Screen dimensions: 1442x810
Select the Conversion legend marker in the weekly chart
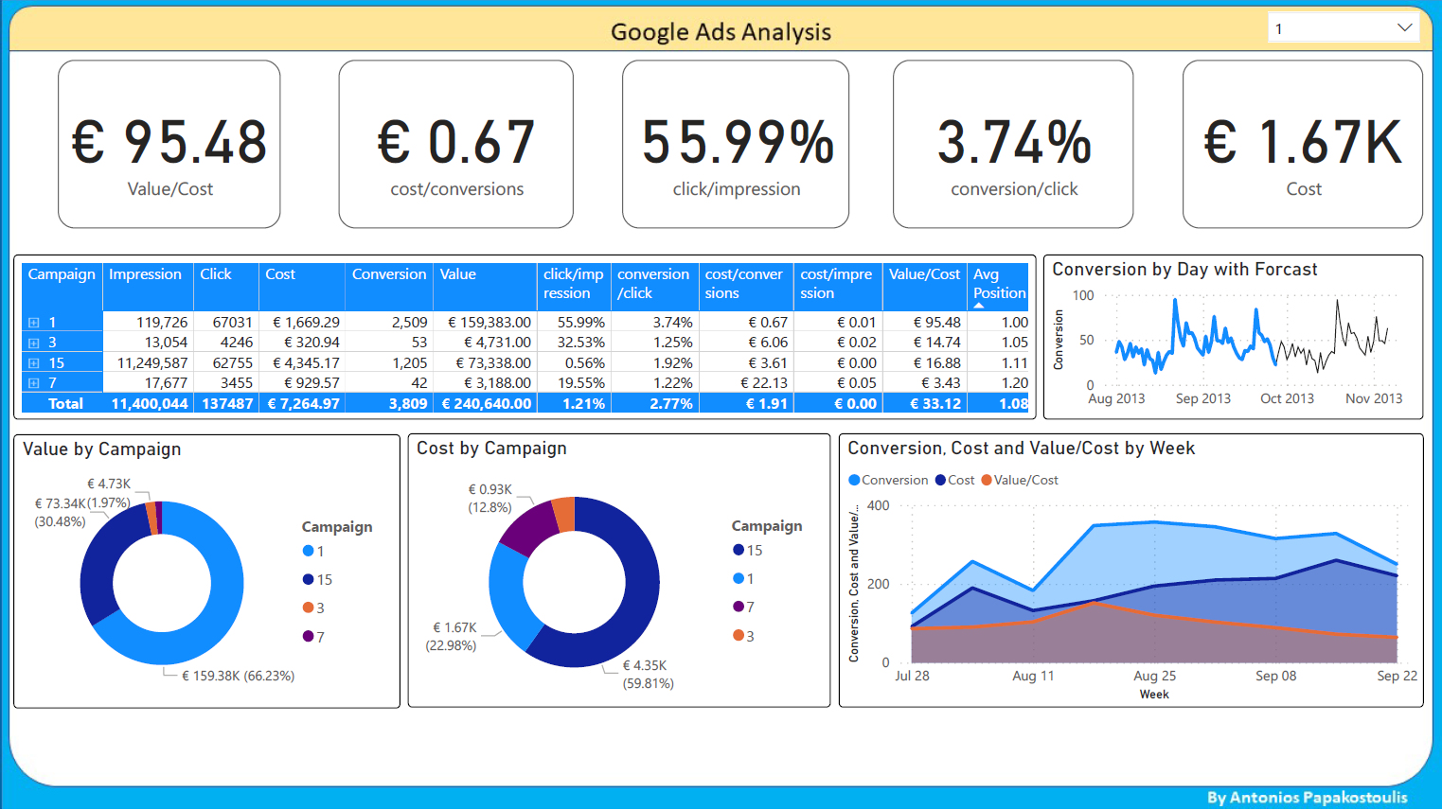855,480
